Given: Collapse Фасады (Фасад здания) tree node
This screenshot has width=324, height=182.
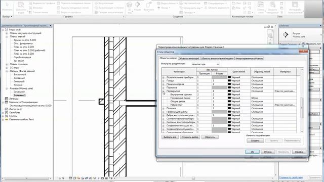Looking at the screenshot, I should 7,71.
